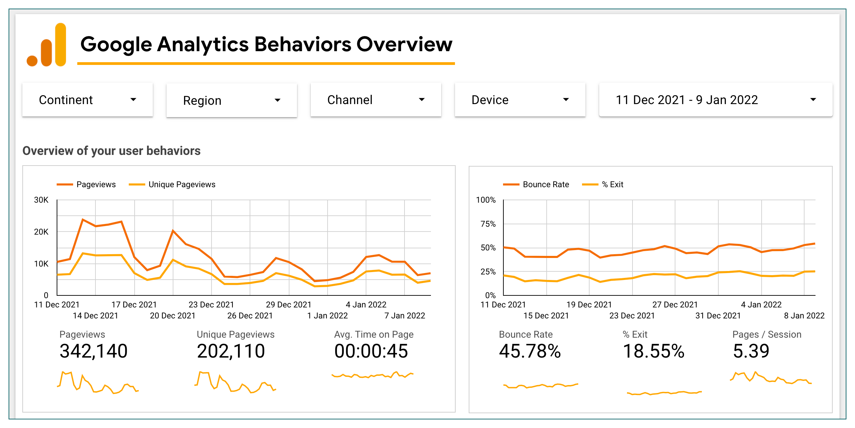855x428 pixels.
Task: Click the Avg. Time on Page label
Action: click(374, 334)
